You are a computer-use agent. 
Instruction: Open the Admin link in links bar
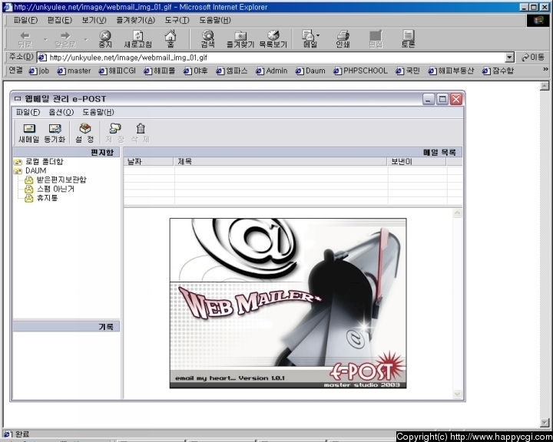(272, 71)
